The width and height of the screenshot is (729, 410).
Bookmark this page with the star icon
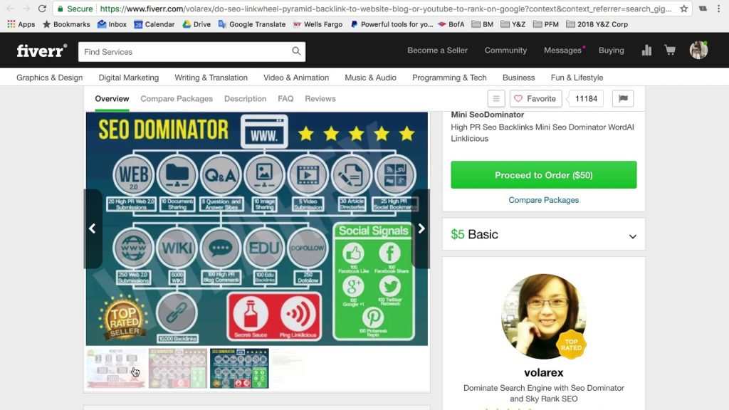tap(683, 9)
